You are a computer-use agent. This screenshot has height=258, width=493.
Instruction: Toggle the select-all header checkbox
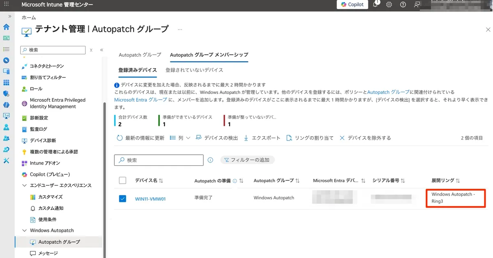122,180
